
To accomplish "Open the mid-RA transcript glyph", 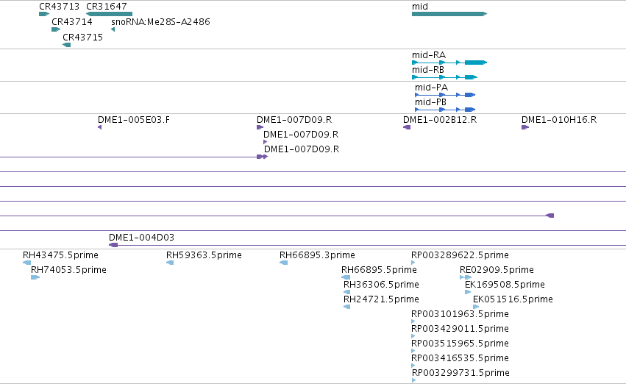I will click(x=449, y=63).
